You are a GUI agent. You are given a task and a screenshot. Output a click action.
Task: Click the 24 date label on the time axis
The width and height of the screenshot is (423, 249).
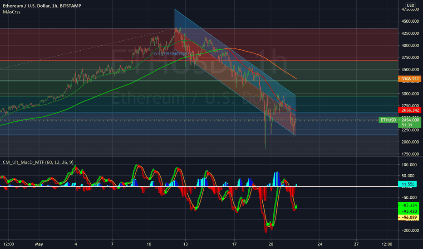point(320,244)
